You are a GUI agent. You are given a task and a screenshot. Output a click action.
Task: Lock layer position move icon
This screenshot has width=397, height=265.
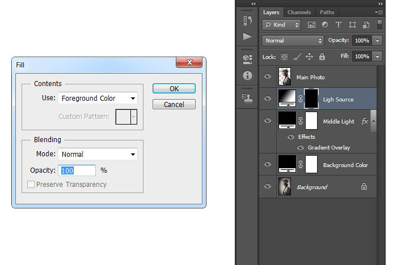(x=310, y=57)
